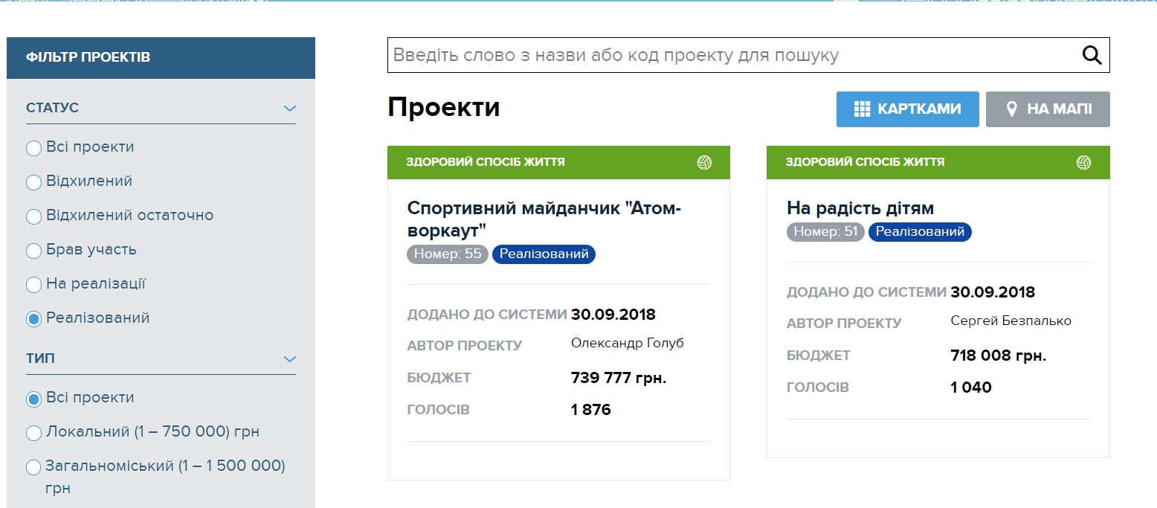Click volleyball icon on На радість дітям card
Screen dimensions: 1157x508
pos(1083,162)
